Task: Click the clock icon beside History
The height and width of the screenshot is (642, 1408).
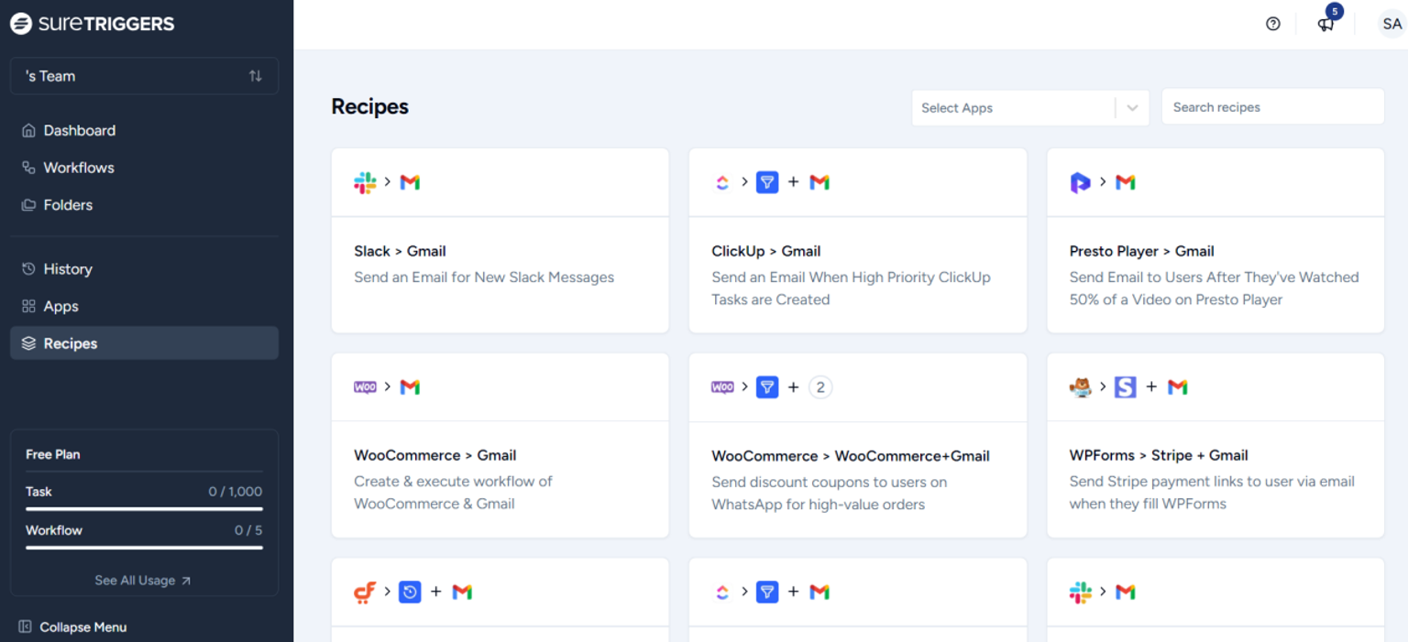Action: coord(28,269)
